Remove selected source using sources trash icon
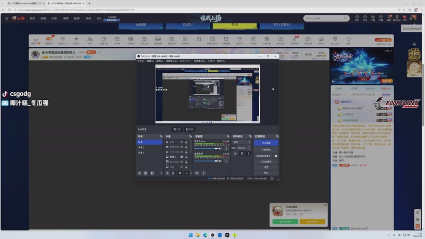The height and width of the screenshot is (239, 425). point(173,173)
